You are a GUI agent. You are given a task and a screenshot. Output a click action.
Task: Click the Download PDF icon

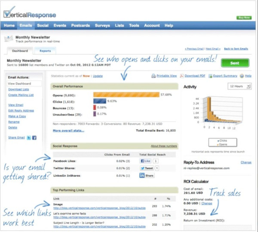click(x=182, y=76)
